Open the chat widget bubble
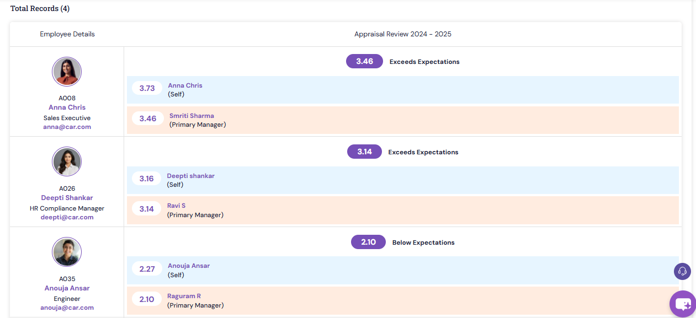Screen dimensions: 696x318 [683, 304]
